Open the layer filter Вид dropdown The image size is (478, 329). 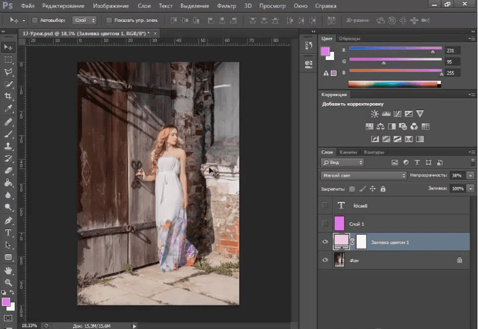click(342, 163)
